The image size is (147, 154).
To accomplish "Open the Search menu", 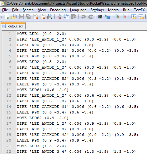I will (x=28, y=10).
